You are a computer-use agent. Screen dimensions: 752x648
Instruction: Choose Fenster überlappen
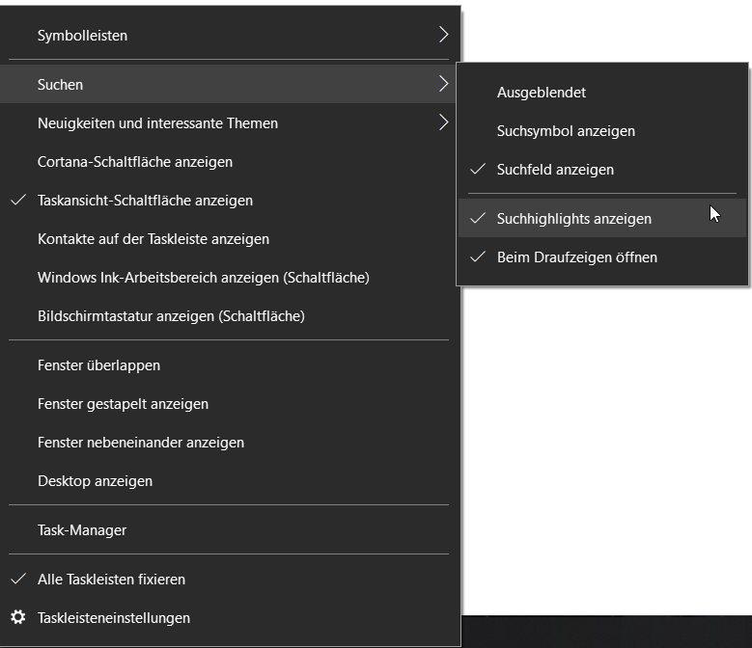click(x=229, y=364)
